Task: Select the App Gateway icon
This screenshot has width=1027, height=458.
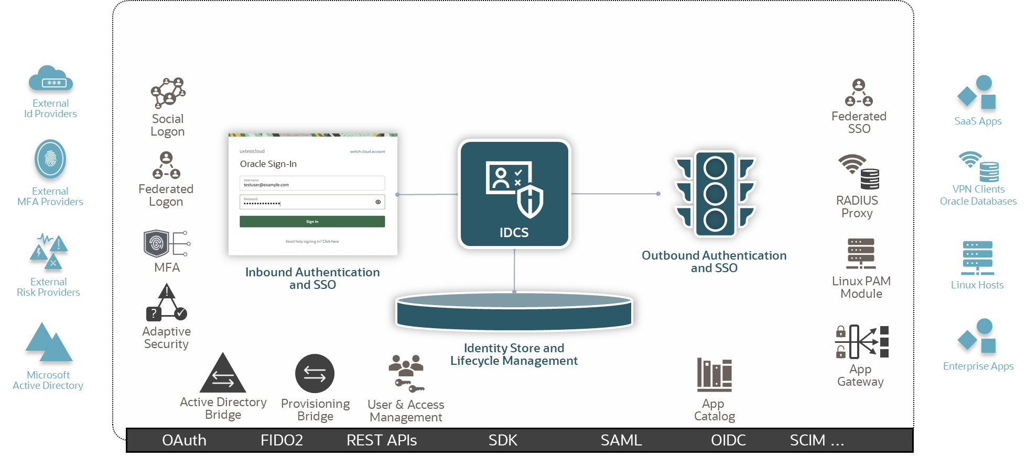Action: tap(862, 342)
